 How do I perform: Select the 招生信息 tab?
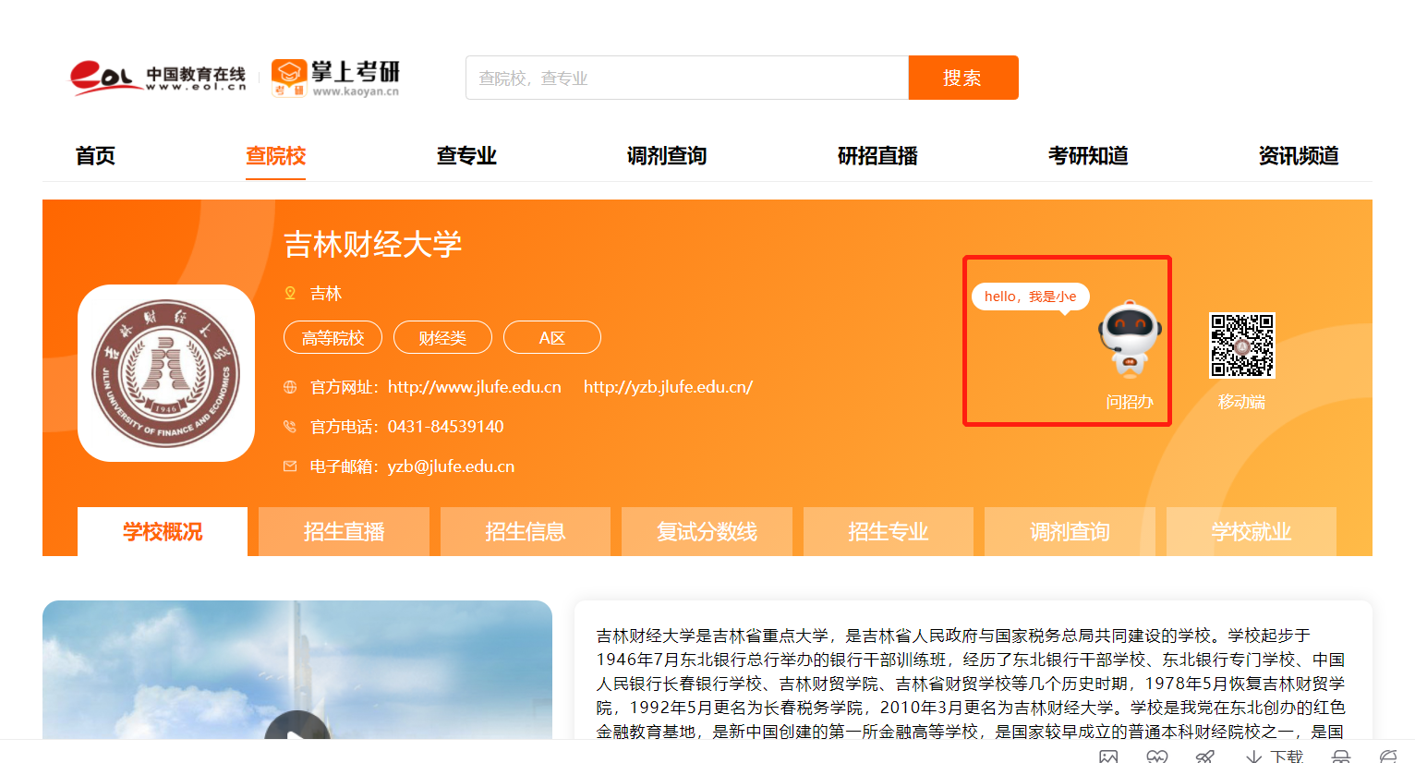[526, 531]
